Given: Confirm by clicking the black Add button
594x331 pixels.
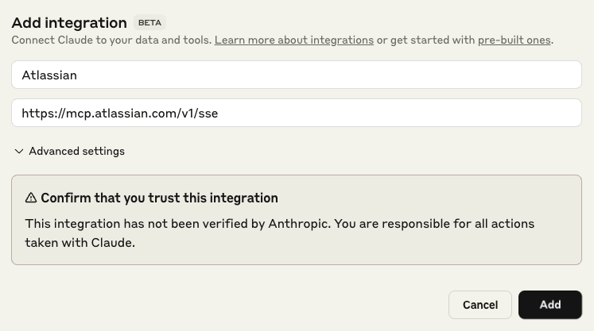Looking at the screenshot, I should coord(550,305).
